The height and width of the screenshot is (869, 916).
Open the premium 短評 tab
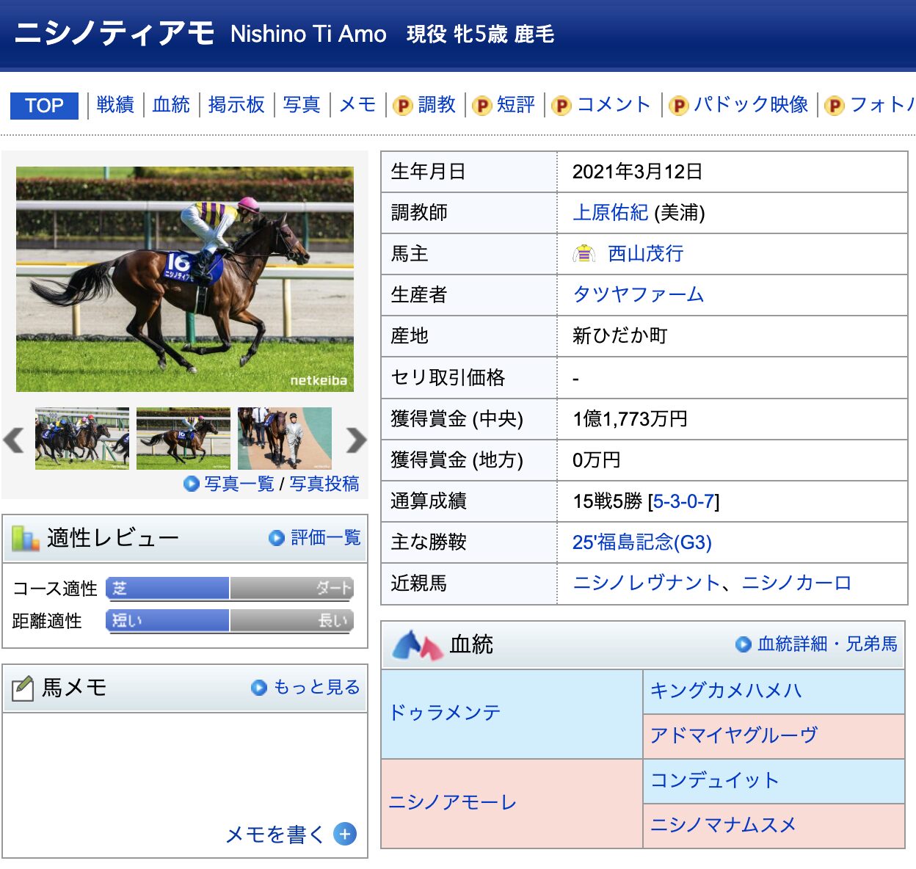point(516,105)
